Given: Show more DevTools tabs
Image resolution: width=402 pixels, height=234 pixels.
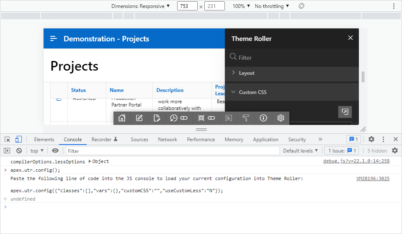Looking at the screenshot, I should click(320, 139).
